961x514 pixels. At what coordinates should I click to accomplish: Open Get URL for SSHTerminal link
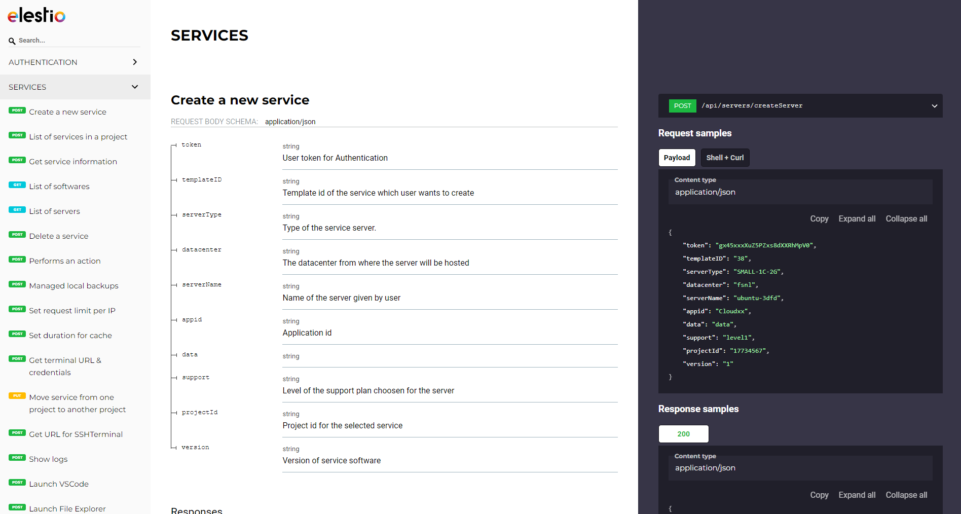76,434
